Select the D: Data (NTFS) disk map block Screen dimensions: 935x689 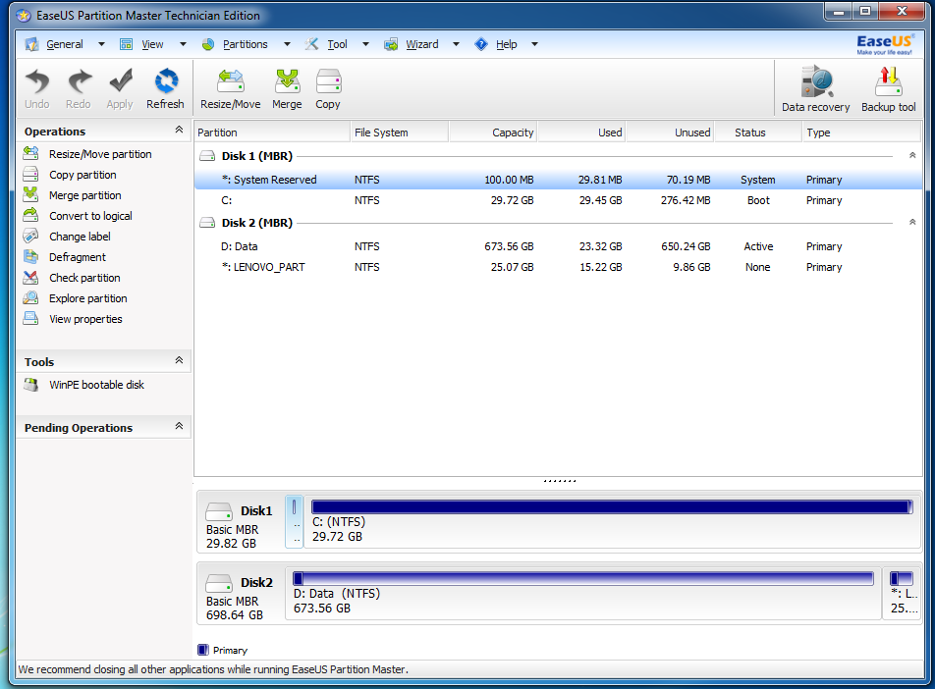tap(583, 594)
